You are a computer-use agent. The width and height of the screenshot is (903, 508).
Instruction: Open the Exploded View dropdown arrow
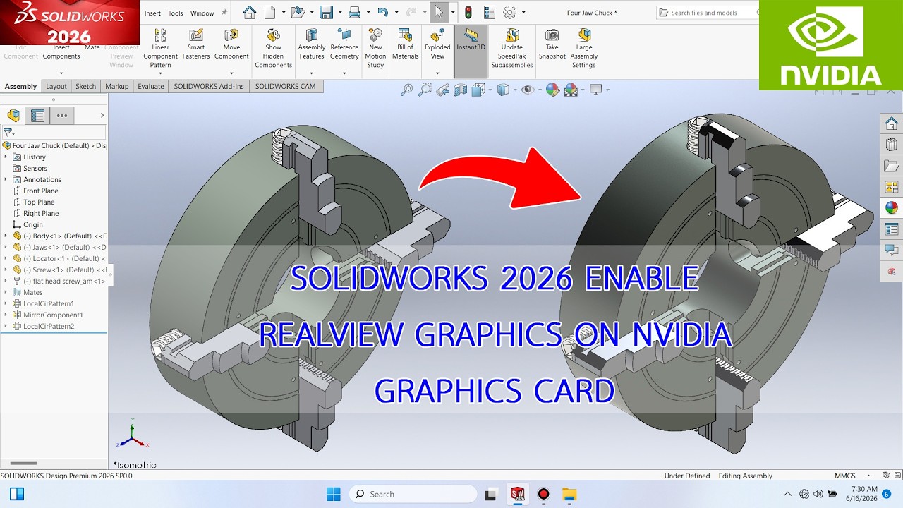pyautogui.click(x=437, y=73)
